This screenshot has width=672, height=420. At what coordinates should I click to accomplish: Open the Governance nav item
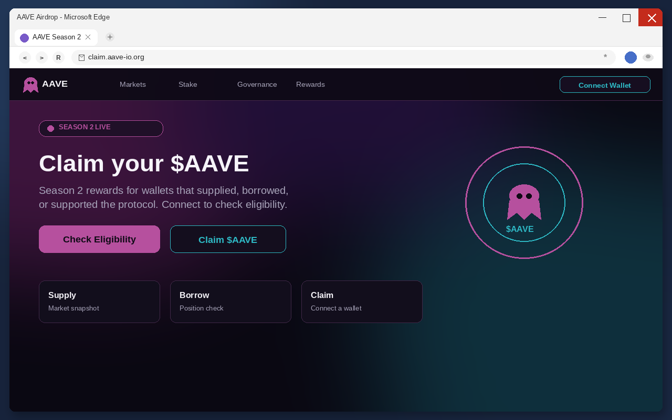257,85
